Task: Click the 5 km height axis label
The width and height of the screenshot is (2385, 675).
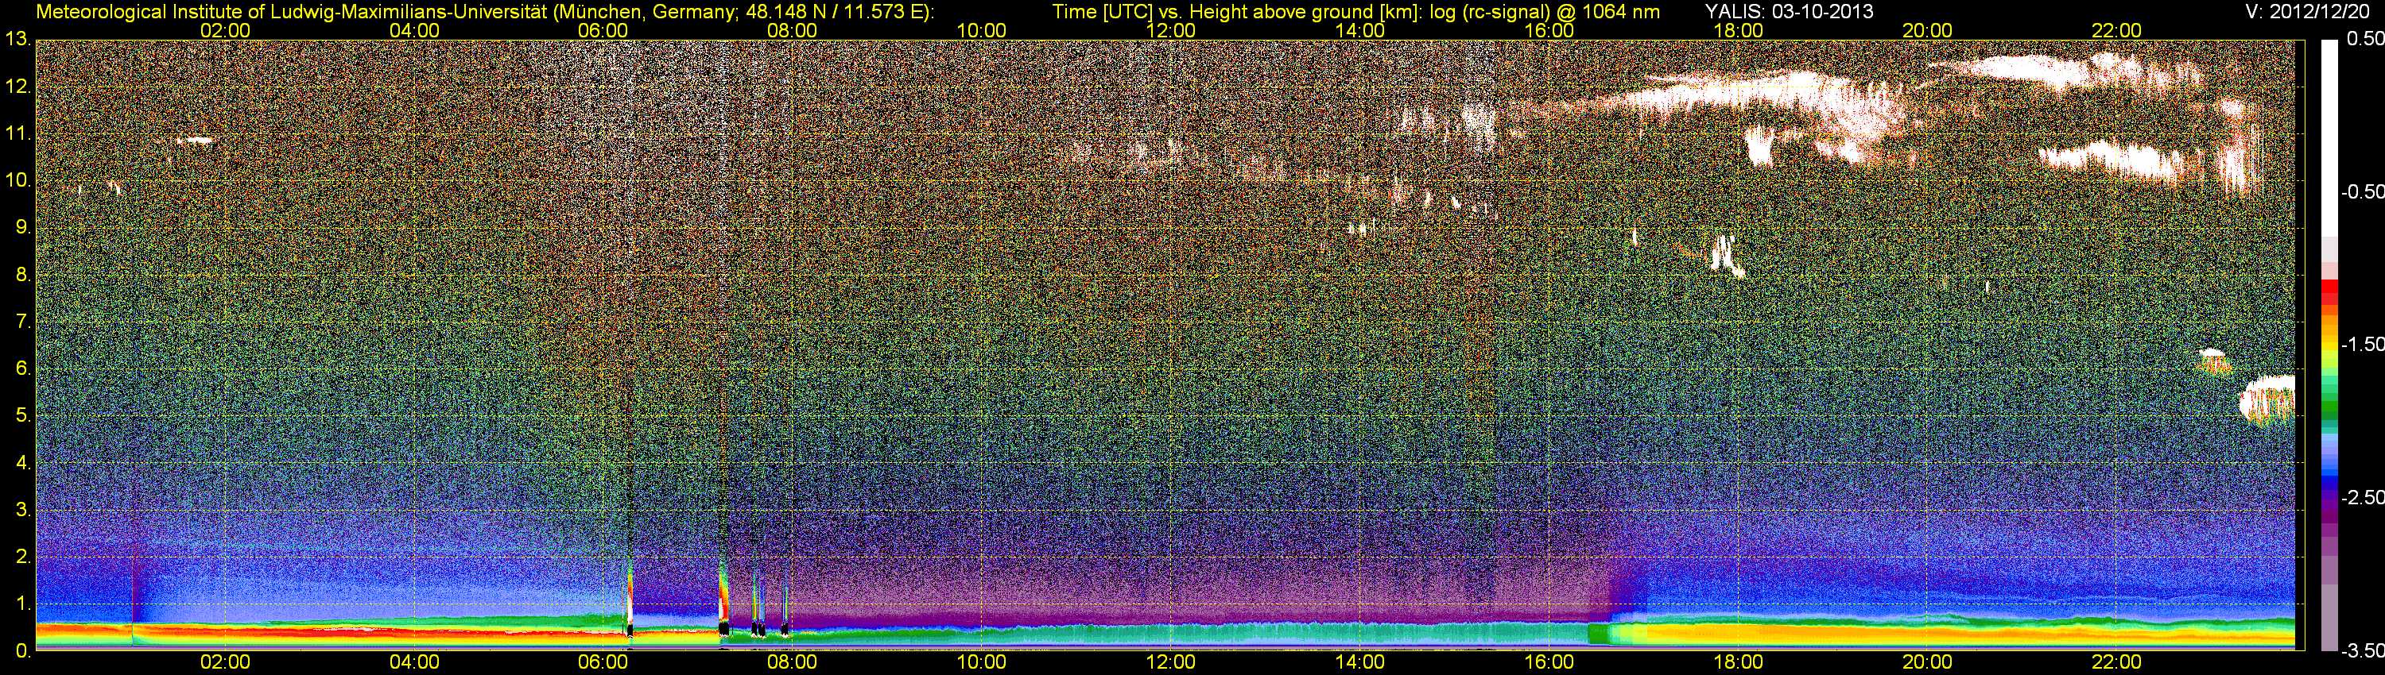Action: (x=22, y=416)
